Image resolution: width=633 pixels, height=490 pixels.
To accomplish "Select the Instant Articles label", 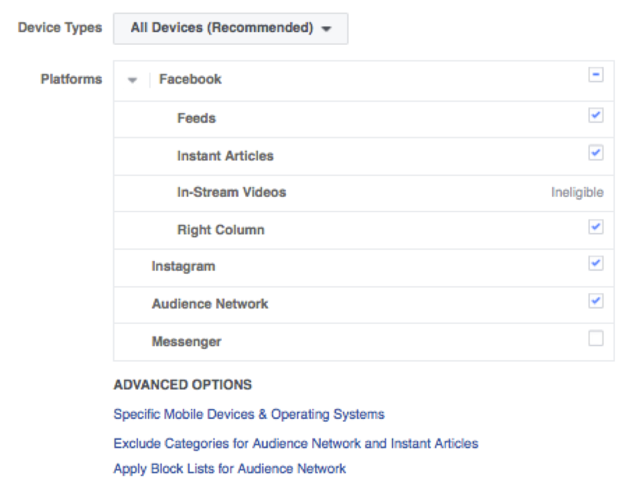I will click(x=225, y=156).
